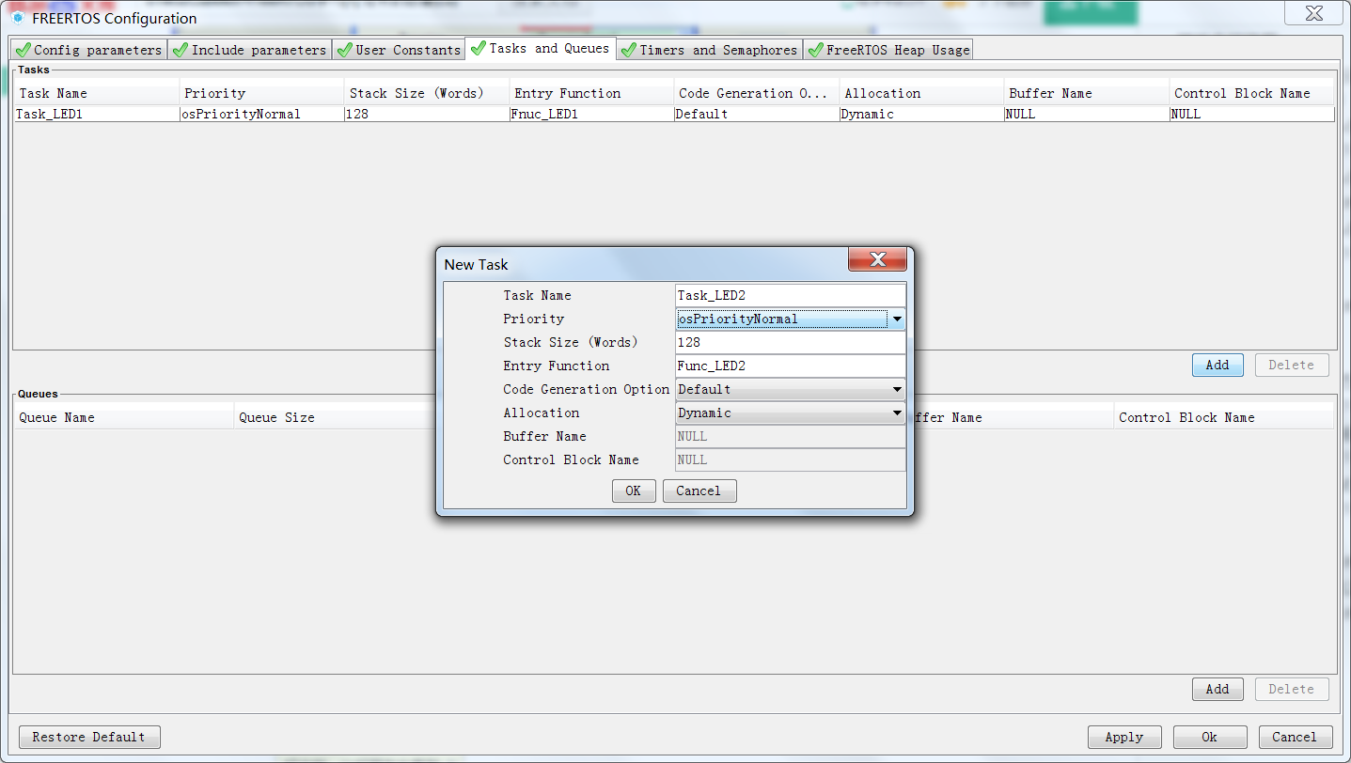The height and width of the screenshot is (763, 1351).
Task: Apply the FREERTOS configuration changes
Action: click(1124, 737)
